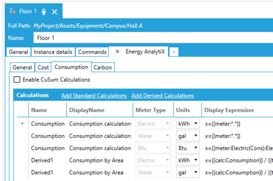Click the pin icon on Floor 1 tab

(x=44, y=11)
